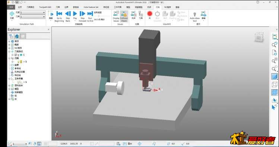Toggle the wireframe cube view icon
Viewport: 279px width, 147px height.
click(275, 84)
